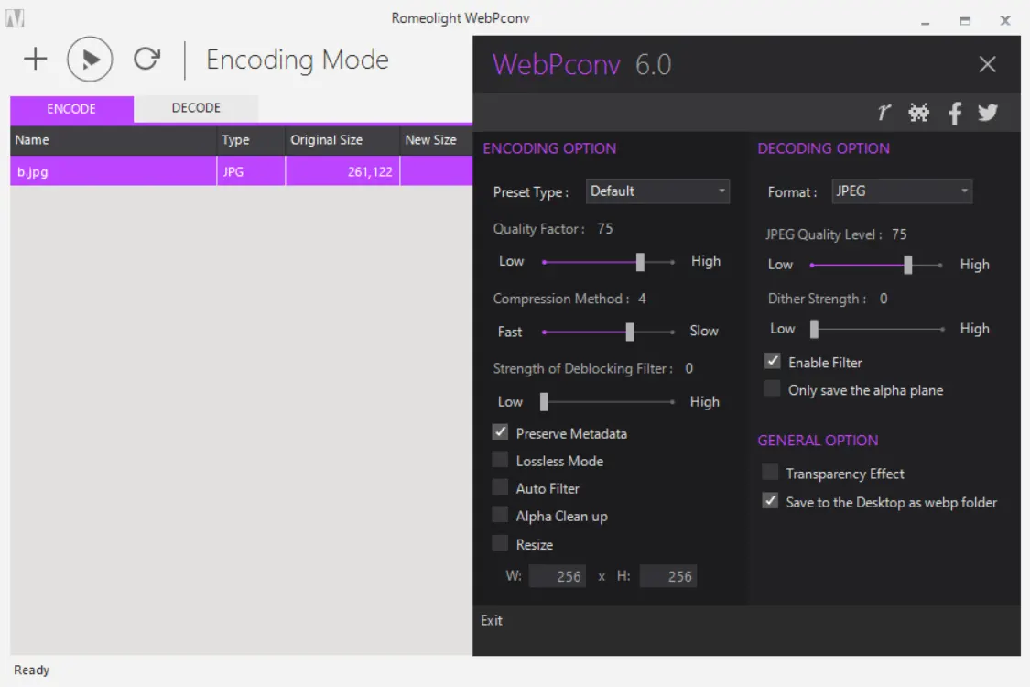Click the resize height H field
This screenshot has height=687, width=1030.
[x=668, y=576]
